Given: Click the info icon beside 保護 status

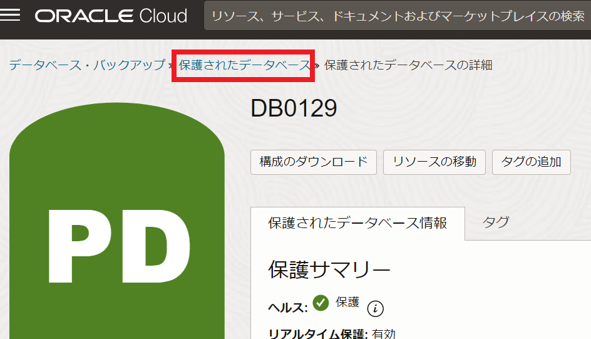Looking at the screenshot, I should (375, 308).
